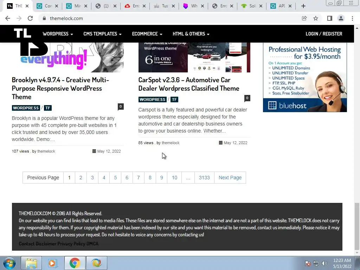Switch to the first Err browser tab

135,6
